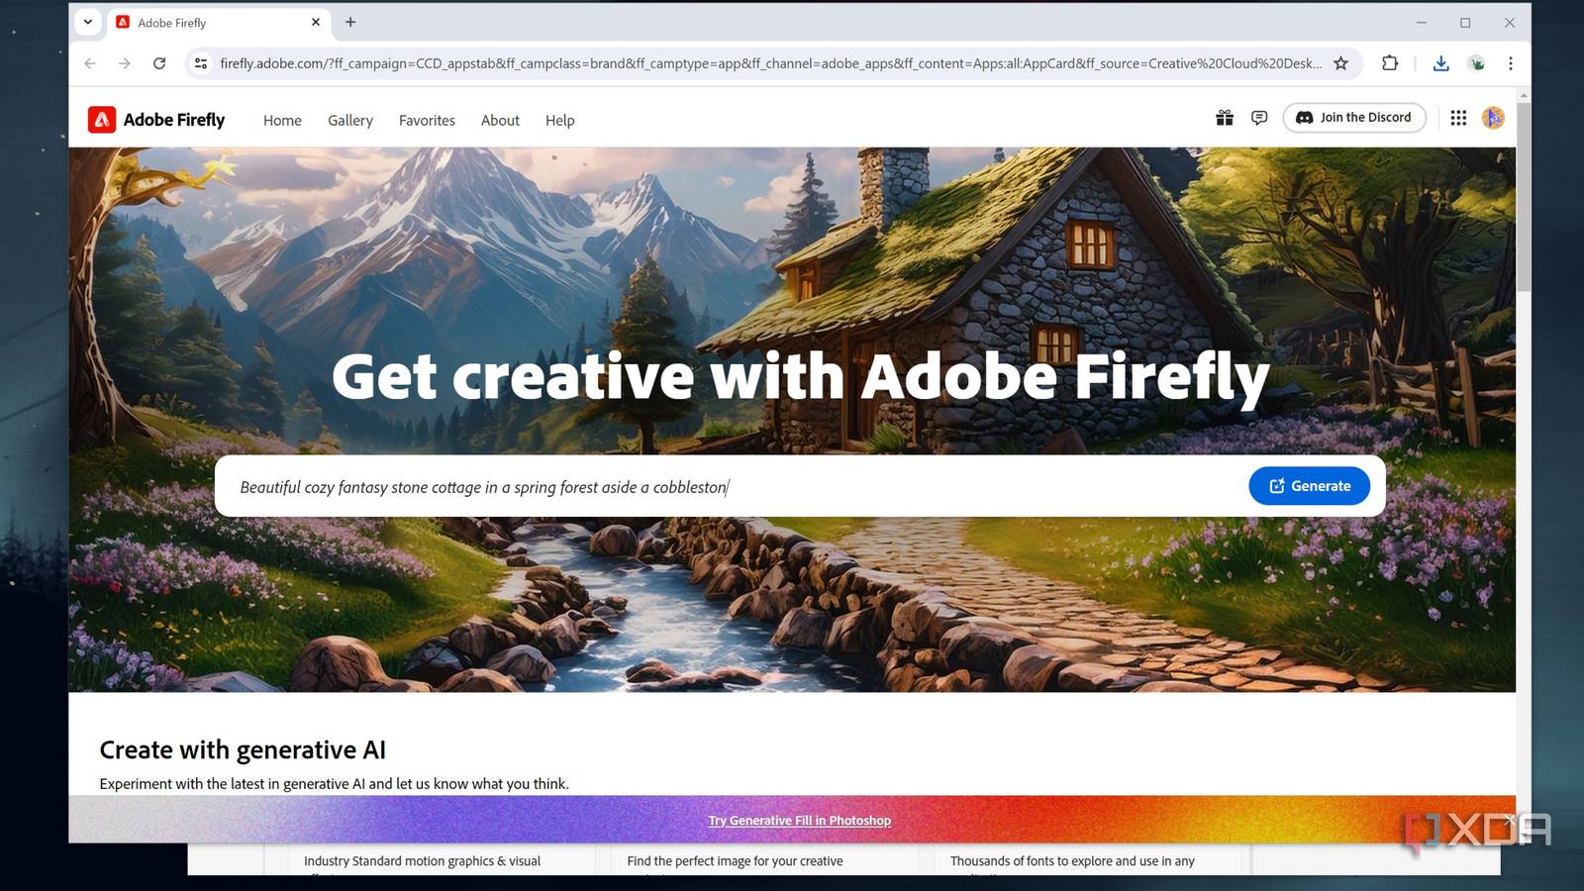This screenshot has height=891, width=1584.
Task: Expand the tab search dropdown arrow
Action: pyautogui.click(x=88, y=22)
